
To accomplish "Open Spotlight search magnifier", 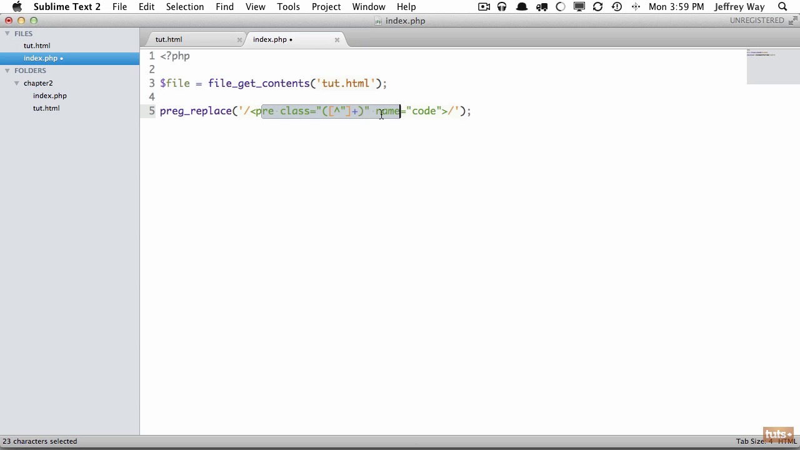I will (x=782, y=7).
